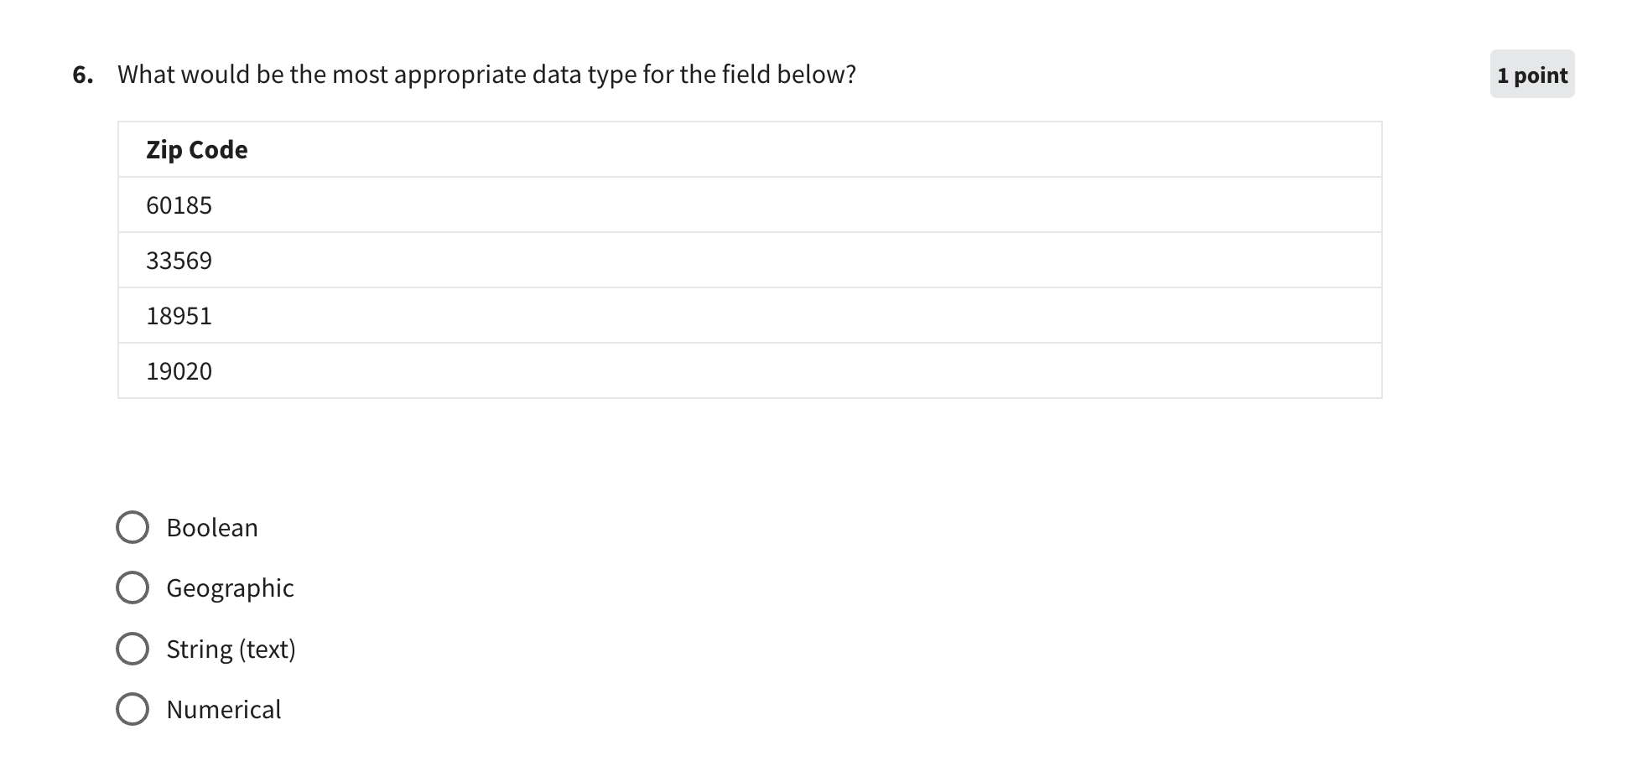The height and width of the screenshot is (766, 1632).
Task: Click the 60185 table cell
Action: click(x=179, y=205)
